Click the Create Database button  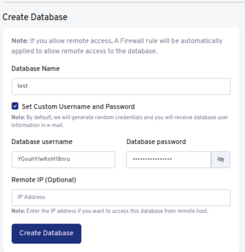(x=46, y=233)
